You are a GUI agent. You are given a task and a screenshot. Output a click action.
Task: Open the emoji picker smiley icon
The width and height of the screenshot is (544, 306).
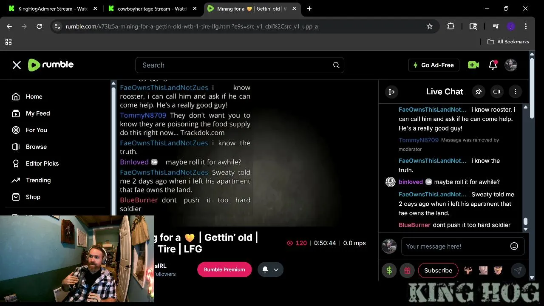[514, 246]
